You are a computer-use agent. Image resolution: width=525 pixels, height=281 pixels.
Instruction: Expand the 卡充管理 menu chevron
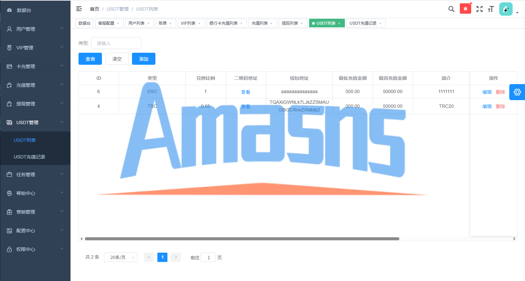pyautogui.click(x=62, y=66)
